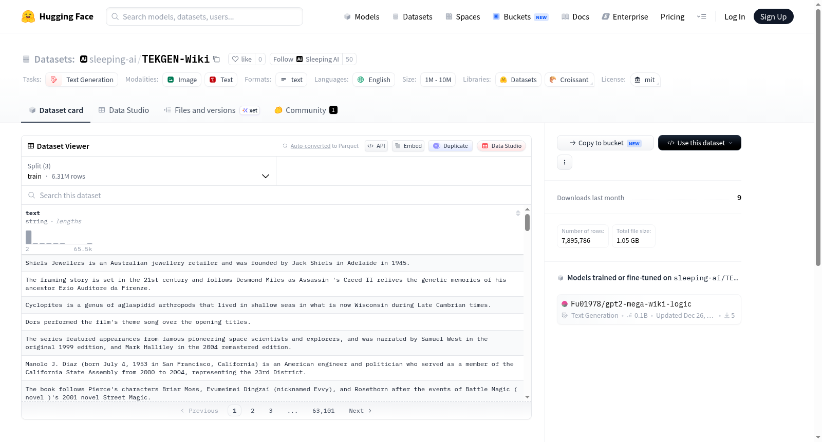822x442 pixels.
Task: Jump to last page 63,101
Action: click(324, 411)
